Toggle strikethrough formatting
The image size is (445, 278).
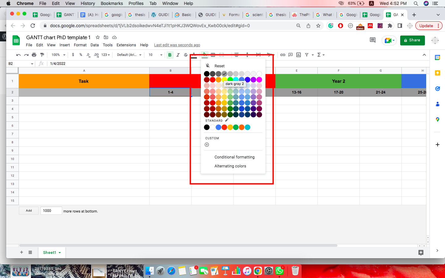point(185,55)
